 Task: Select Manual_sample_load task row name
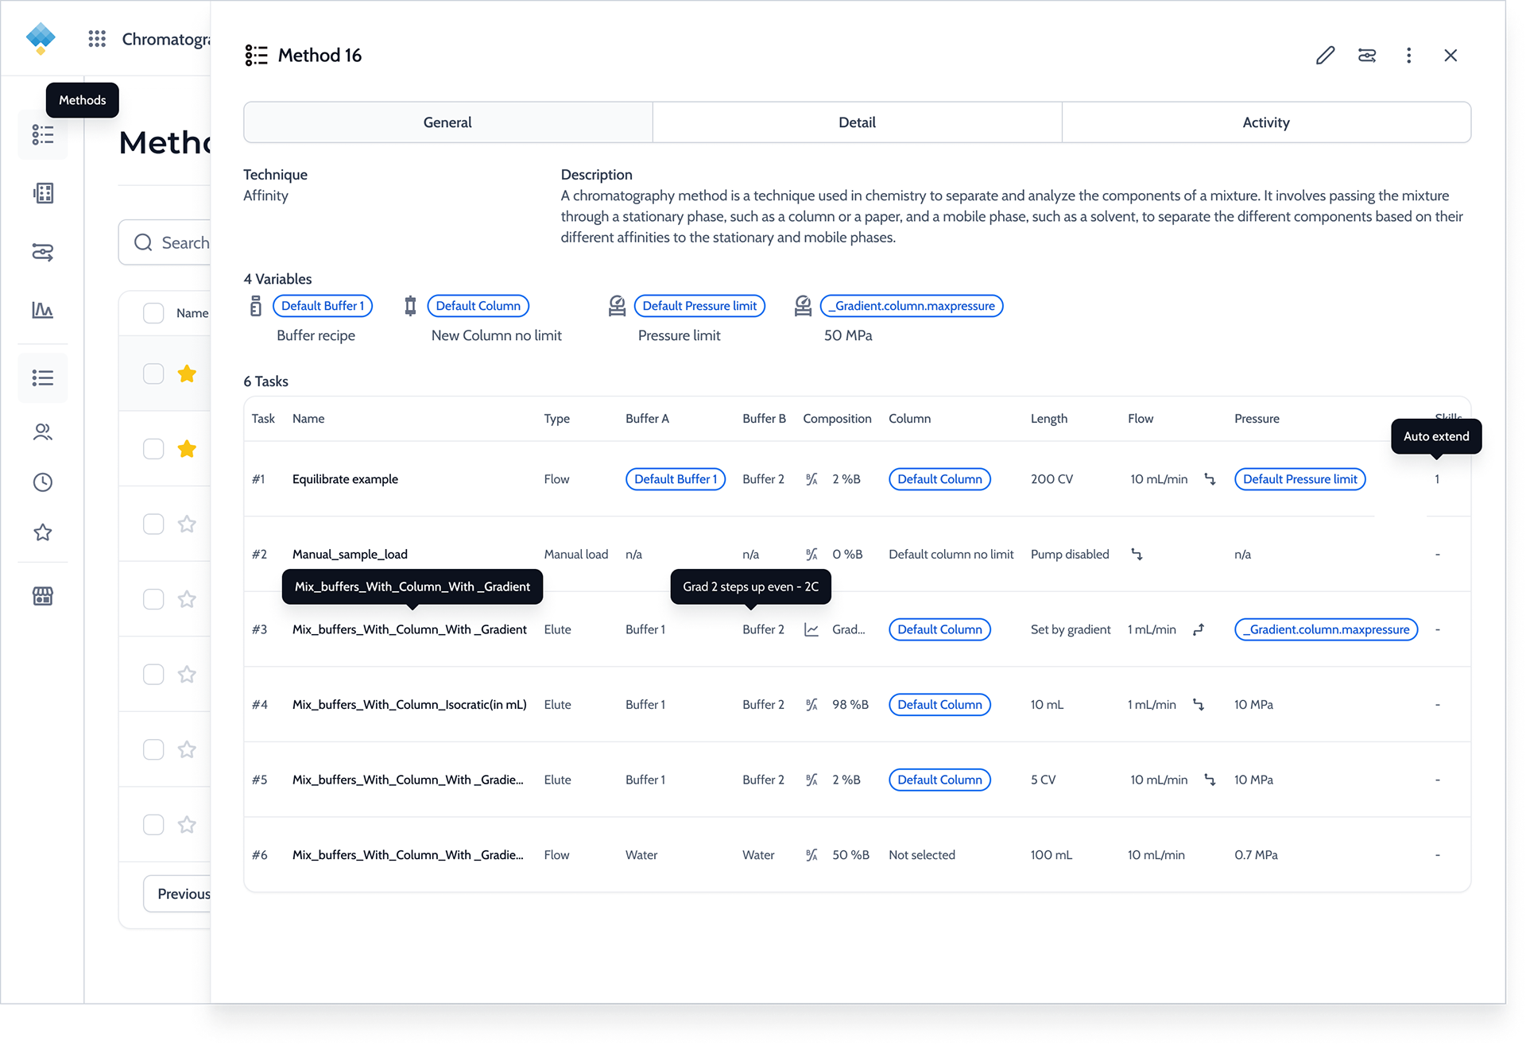pyautogui.click(x=350, y=554)
